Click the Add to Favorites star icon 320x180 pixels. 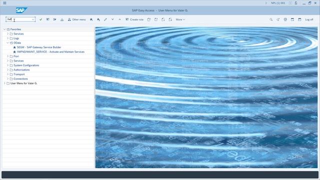(x=91, y=19)
